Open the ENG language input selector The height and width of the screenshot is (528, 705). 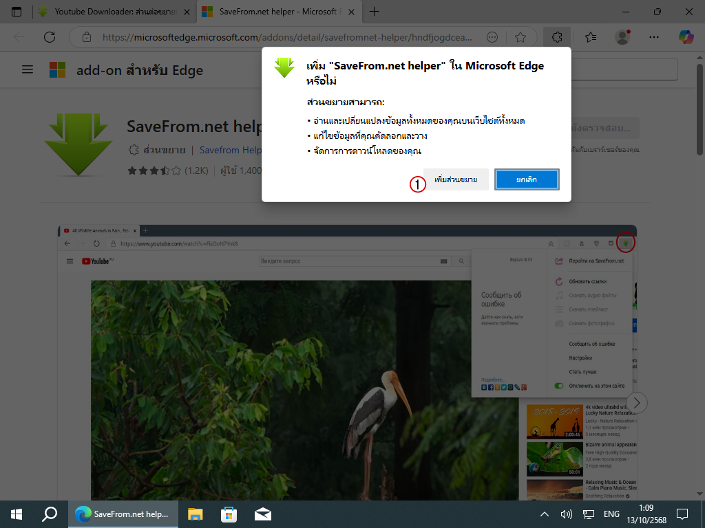click(x=611, y=514)
